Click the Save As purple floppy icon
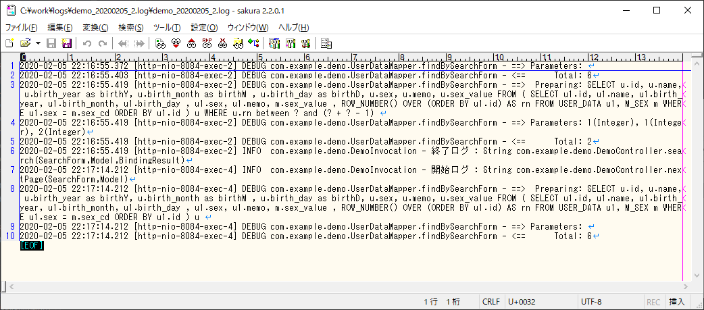This screenshot has width=704, height=310. tap(66, 43)
